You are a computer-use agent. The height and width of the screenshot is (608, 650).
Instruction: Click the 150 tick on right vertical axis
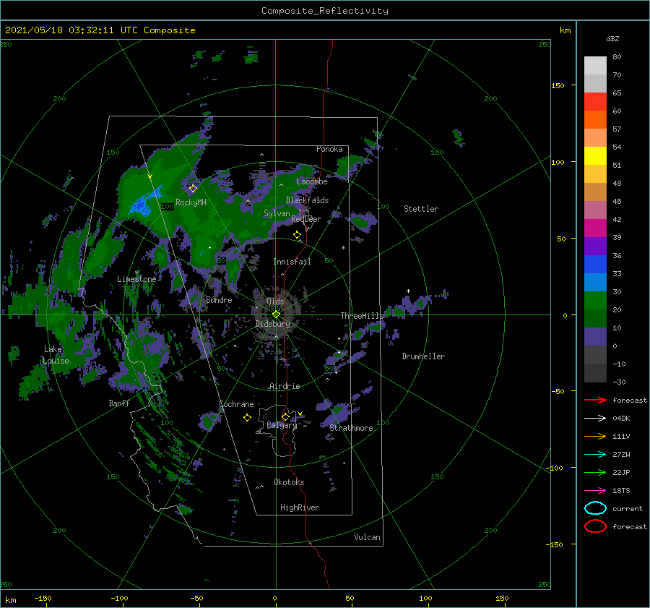pos(558,85)
